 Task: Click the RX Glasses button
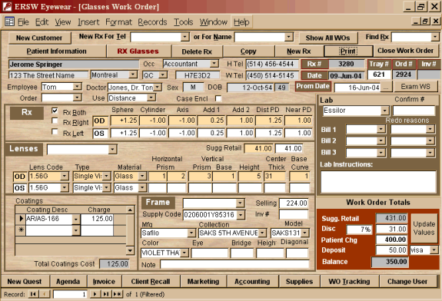[138, 51]
